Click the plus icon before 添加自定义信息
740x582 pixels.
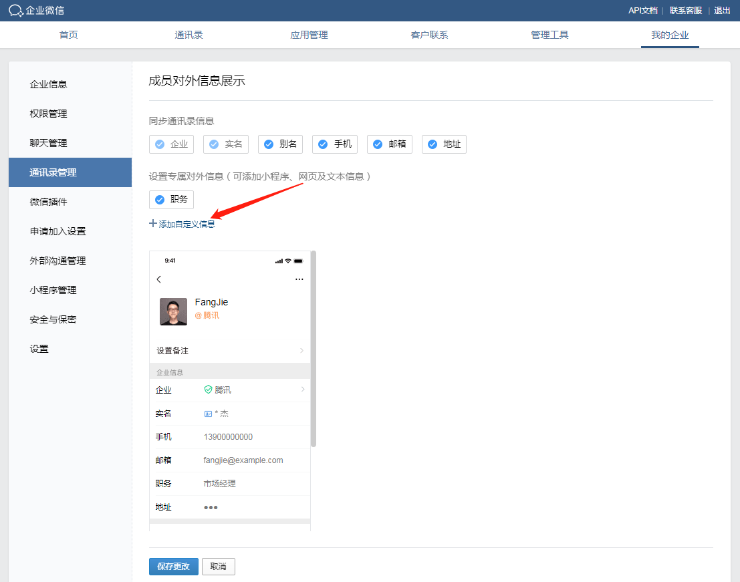pos(153,224)
